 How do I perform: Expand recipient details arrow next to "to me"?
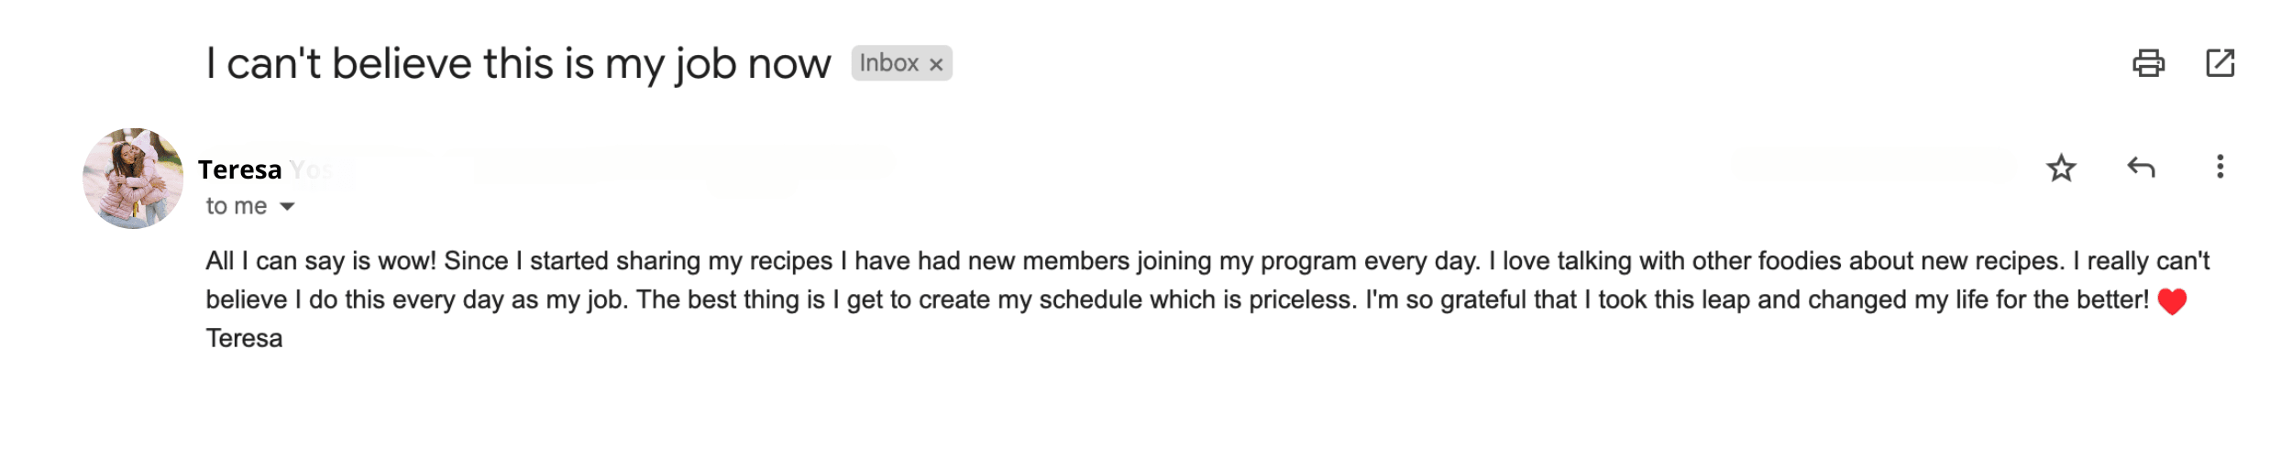point(287,207)
